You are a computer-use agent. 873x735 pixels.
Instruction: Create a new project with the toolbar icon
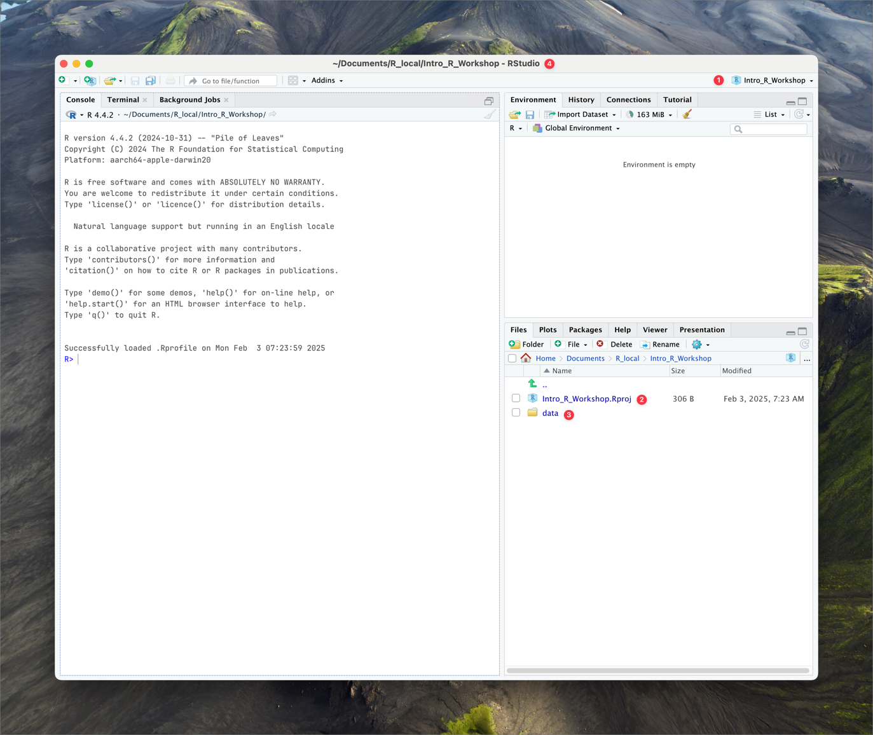(x=90, y=81)
